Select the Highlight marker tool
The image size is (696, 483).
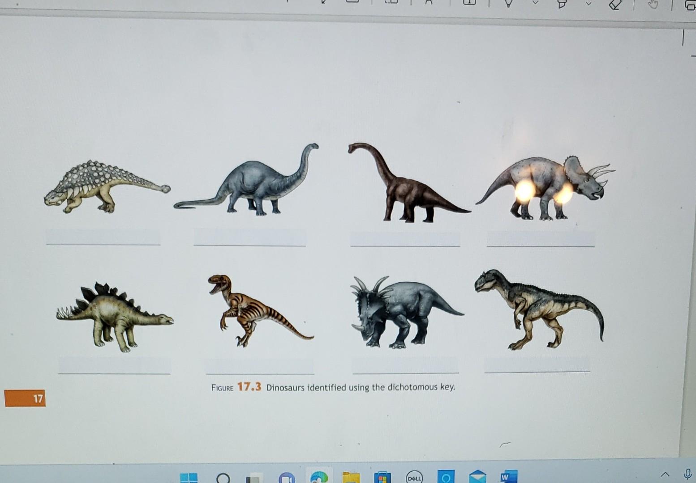pyautogui.click(x=562, y=4)
